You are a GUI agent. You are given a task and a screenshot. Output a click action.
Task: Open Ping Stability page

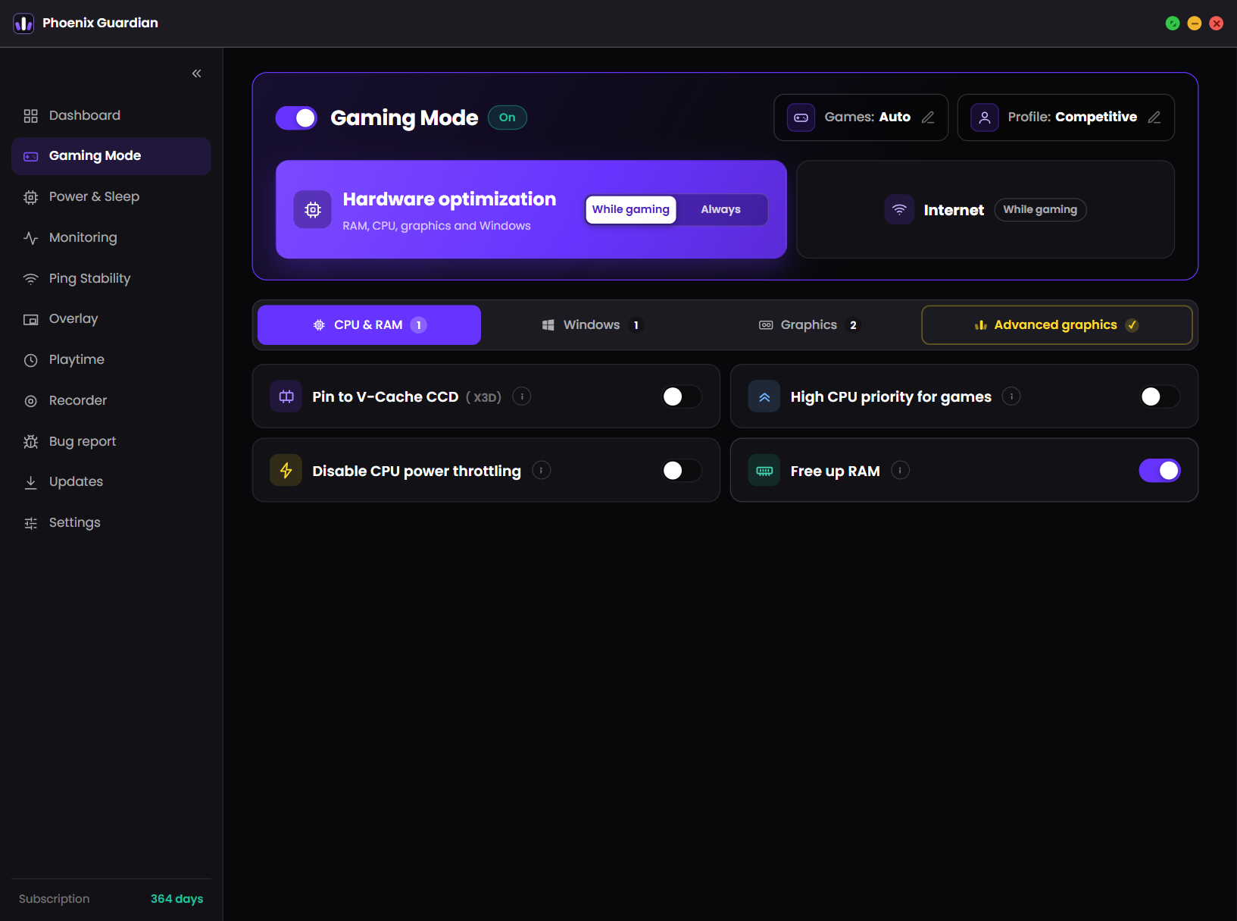[x=111, y=278]
